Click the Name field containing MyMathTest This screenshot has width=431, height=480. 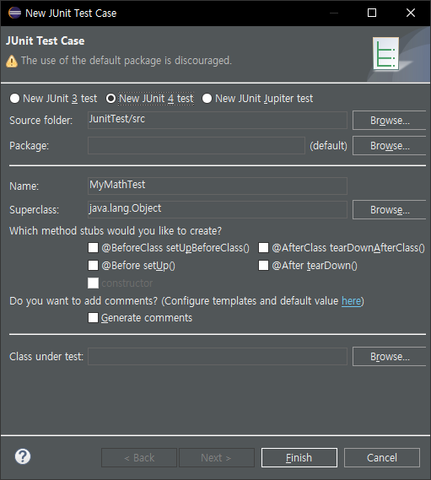pos(218,186)
